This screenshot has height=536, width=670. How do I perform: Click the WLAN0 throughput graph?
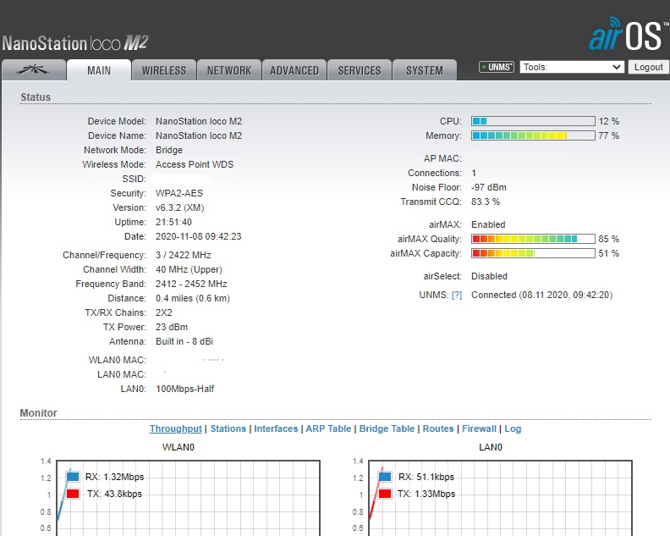pyautogui.click(x=188, y=498)
